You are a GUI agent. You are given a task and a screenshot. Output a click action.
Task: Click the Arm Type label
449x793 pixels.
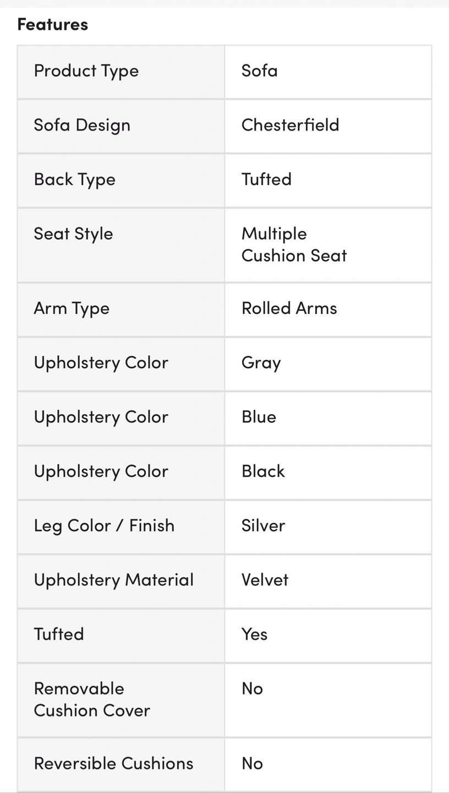[x=72, y=308]
